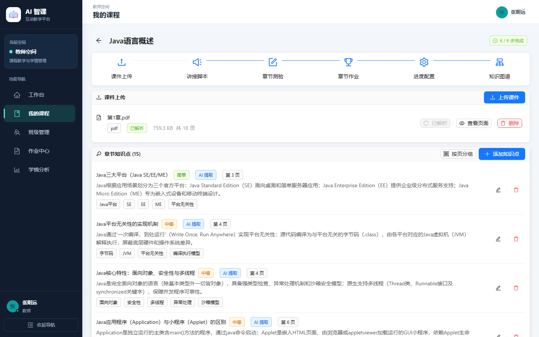Click the 第1章.pdf file icon
The width and height of the screenshot is (539, 337).
click(99, 118)
